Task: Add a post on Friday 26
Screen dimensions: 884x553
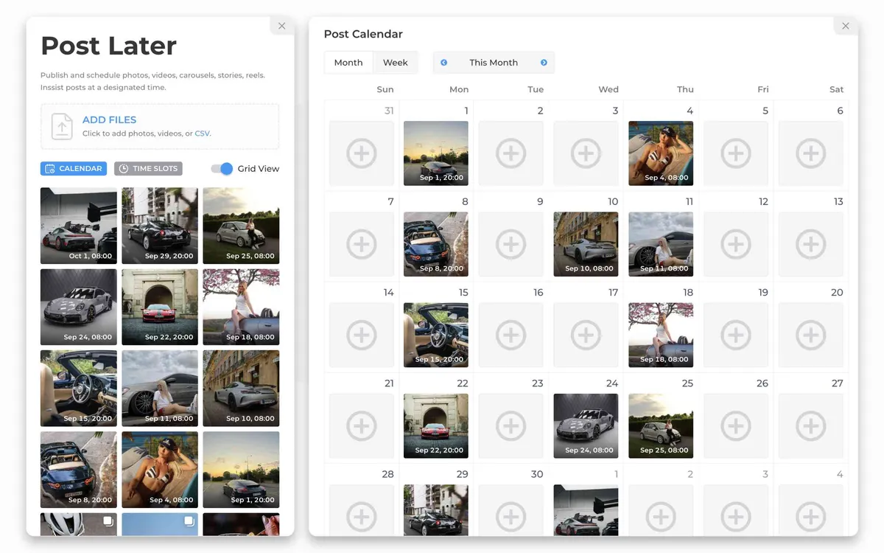Action: [735, 425]
